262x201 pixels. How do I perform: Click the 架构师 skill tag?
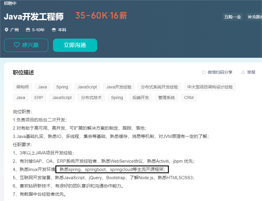point(23,87)
